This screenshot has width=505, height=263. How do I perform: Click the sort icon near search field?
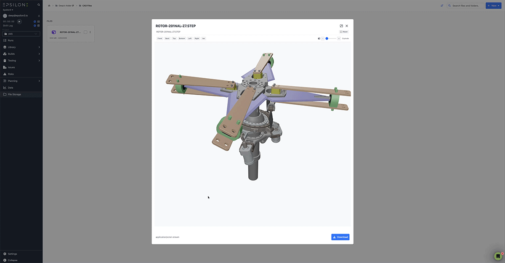click(x=442, y=5)
